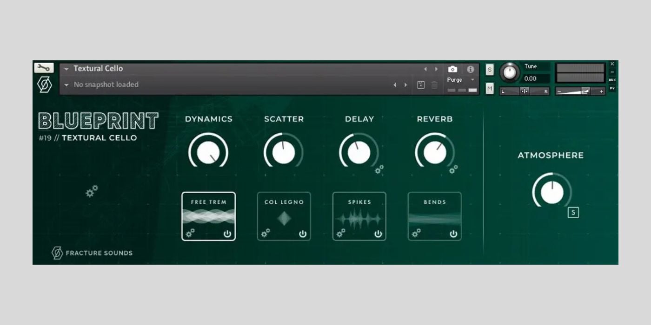Viewport: 651px width, 325px height.
Task: Open Spikes settings gears icon
Action: pyautogui.click(x=341, y=233)
